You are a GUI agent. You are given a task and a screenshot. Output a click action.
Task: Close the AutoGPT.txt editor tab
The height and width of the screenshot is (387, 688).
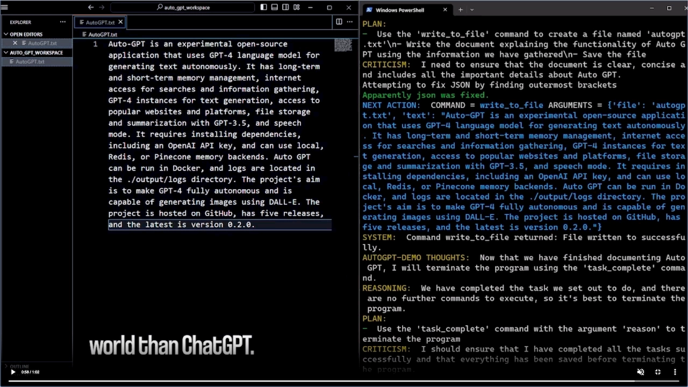pyautogui.click(x=120, y=22)
